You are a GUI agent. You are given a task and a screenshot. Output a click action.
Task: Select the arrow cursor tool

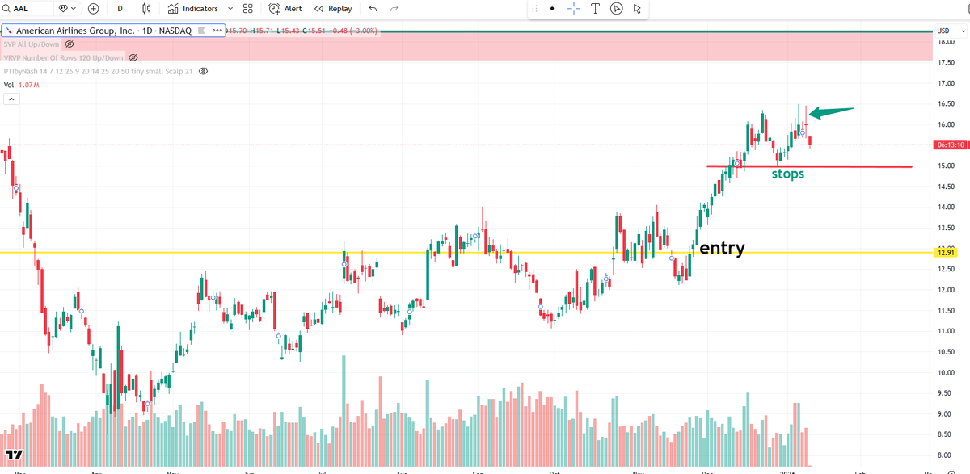click(638, 8)
